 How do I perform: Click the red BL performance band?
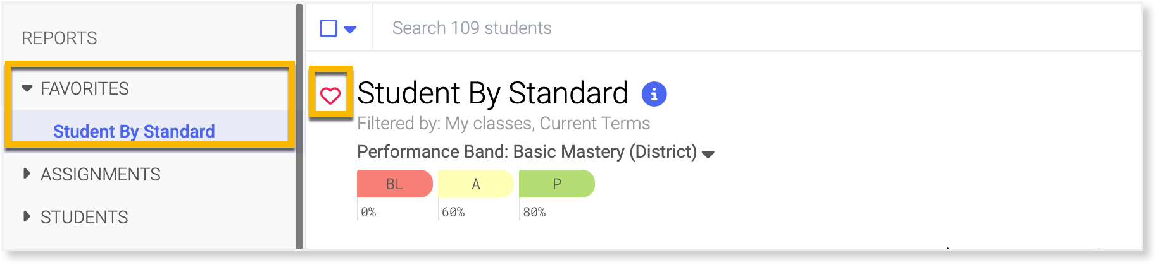(x=394, y=184)
